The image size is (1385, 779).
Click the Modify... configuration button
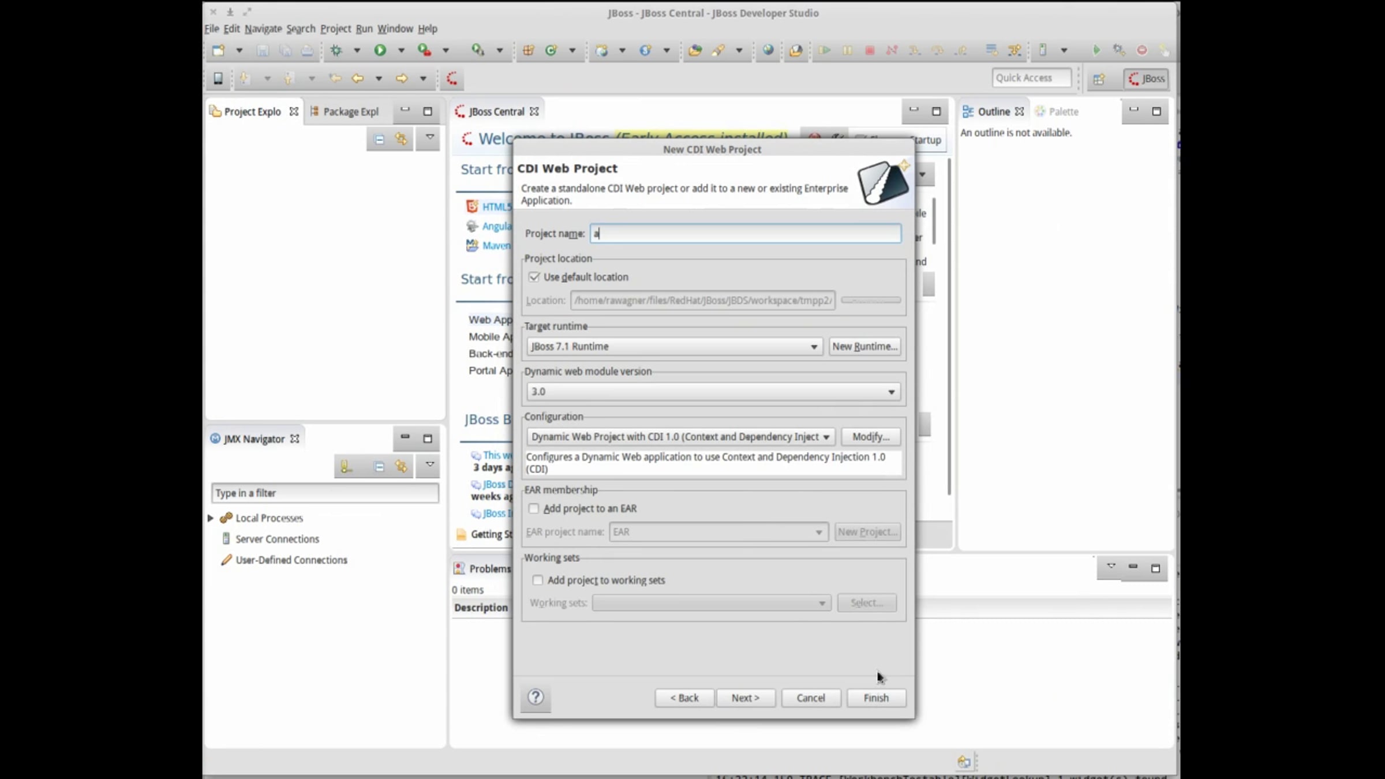coord(871,437)
